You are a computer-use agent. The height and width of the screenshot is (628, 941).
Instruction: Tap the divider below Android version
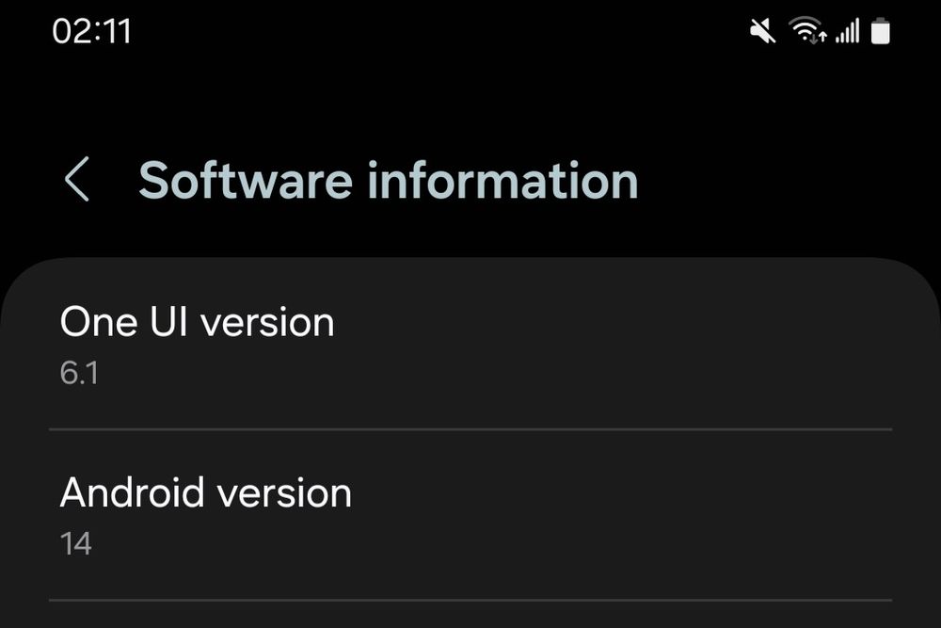pos(470,600)
